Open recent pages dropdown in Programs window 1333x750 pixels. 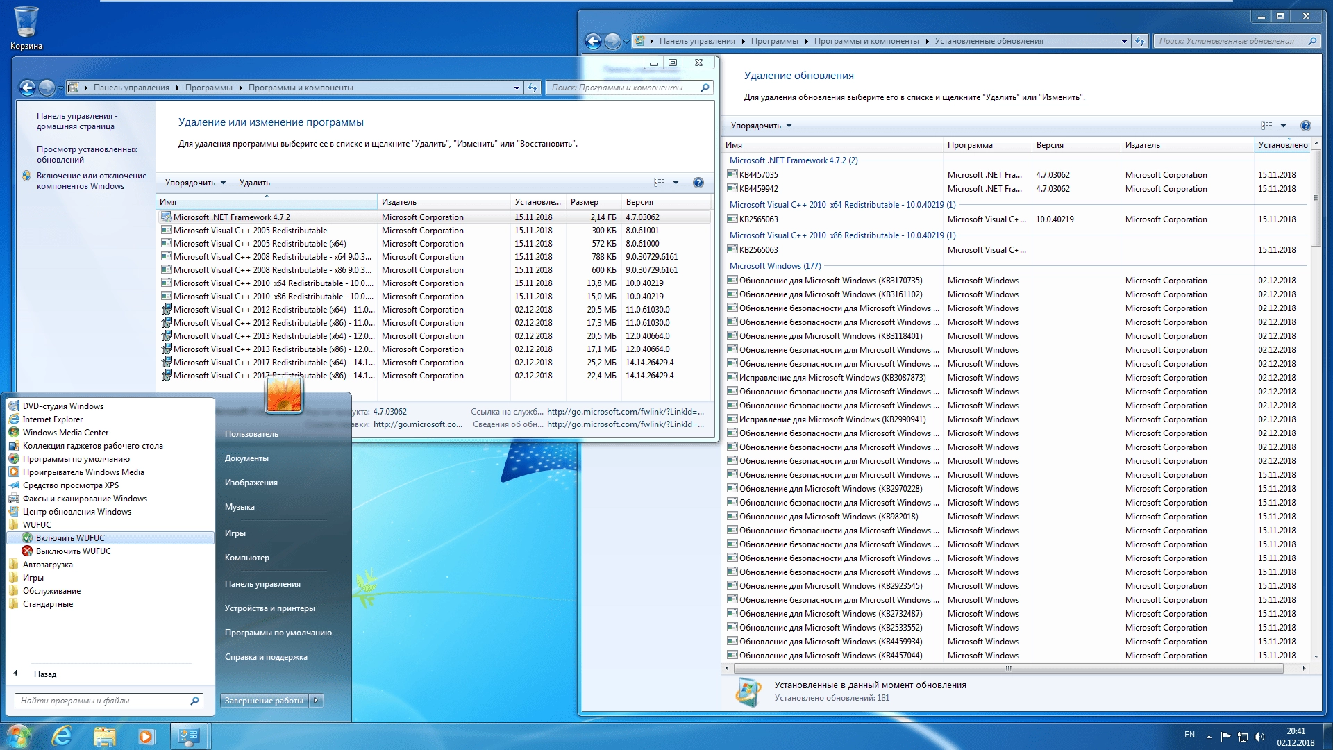(60, 87)
